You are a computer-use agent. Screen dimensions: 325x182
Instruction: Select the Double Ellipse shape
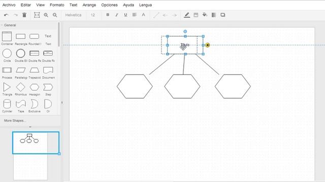(21, 54)
